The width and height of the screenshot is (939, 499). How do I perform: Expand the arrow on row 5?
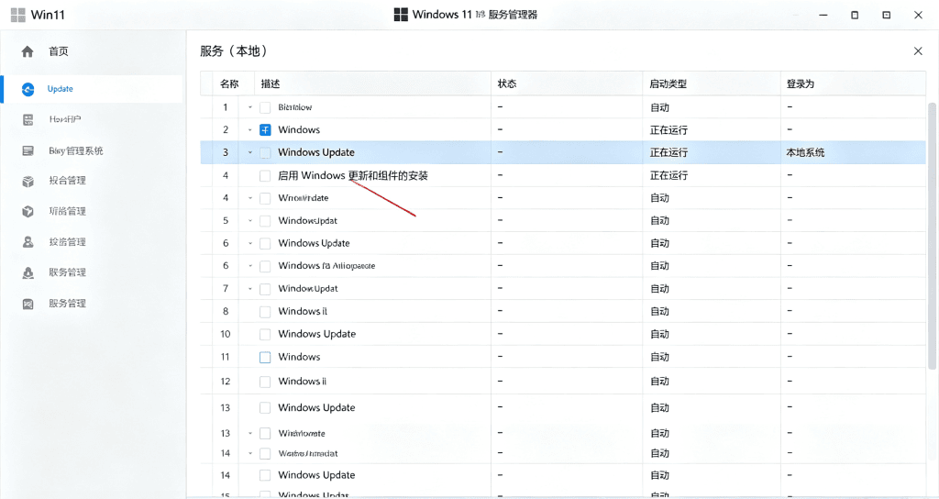click(x=250, y=221)
